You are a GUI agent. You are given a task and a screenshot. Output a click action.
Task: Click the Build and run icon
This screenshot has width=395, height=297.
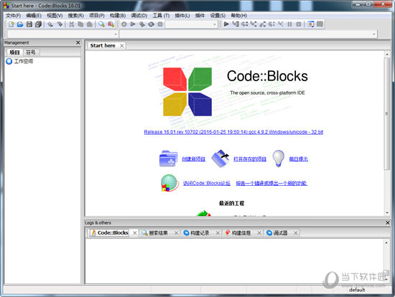(142, 24)
